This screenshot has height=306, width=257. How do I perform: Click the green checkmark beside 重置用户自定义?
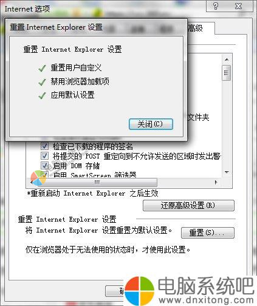tap(42, 69)
